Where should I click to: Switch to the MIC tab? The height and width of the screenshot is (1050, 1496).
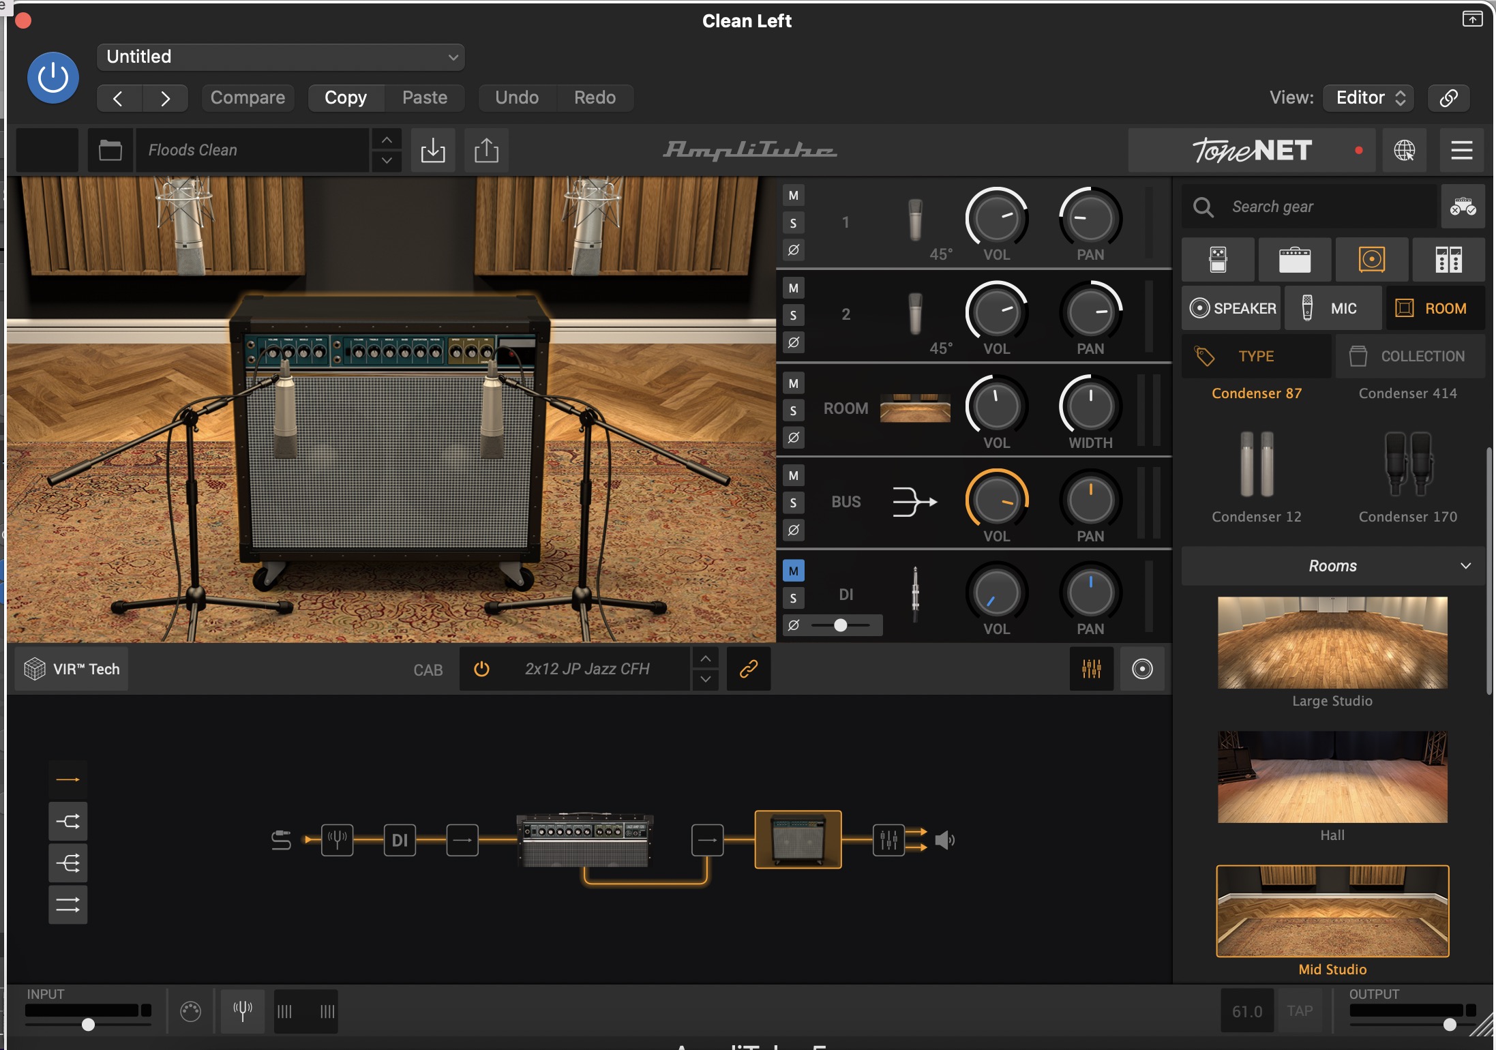click(x=1333, y=308)
